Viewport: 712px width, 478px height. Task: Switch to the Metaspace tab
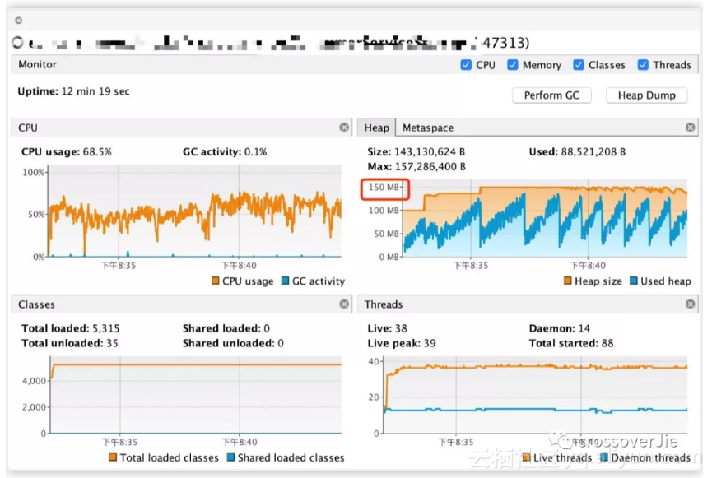pyautogui.click(x=428, y=128)
